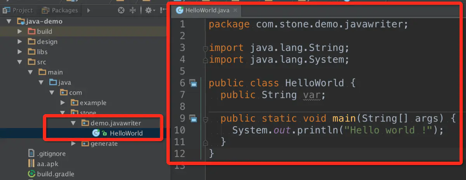
Task: Expand the build folder
Action: (x=20, y=31)
